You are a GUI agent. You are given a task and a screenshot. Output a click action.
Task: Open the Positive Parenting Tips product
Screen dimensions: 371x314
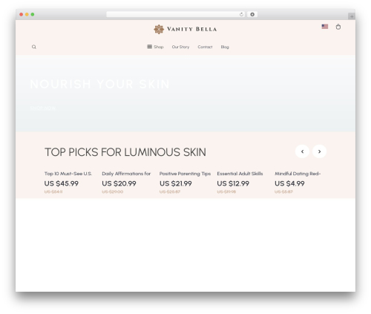click(185, 174)
